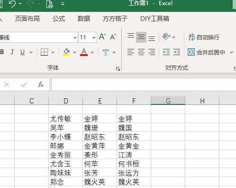
Task: Open the fill color dropdown arrow
Action: [x=74, y=52]
